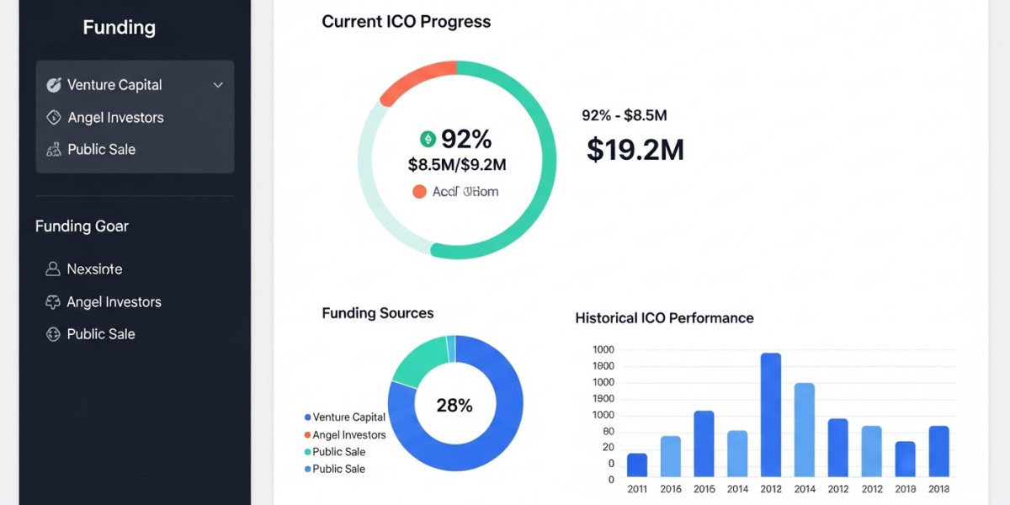Click the Funding sidebar heading
Screen dimensions: 1010x505
(x=119, y=28)
